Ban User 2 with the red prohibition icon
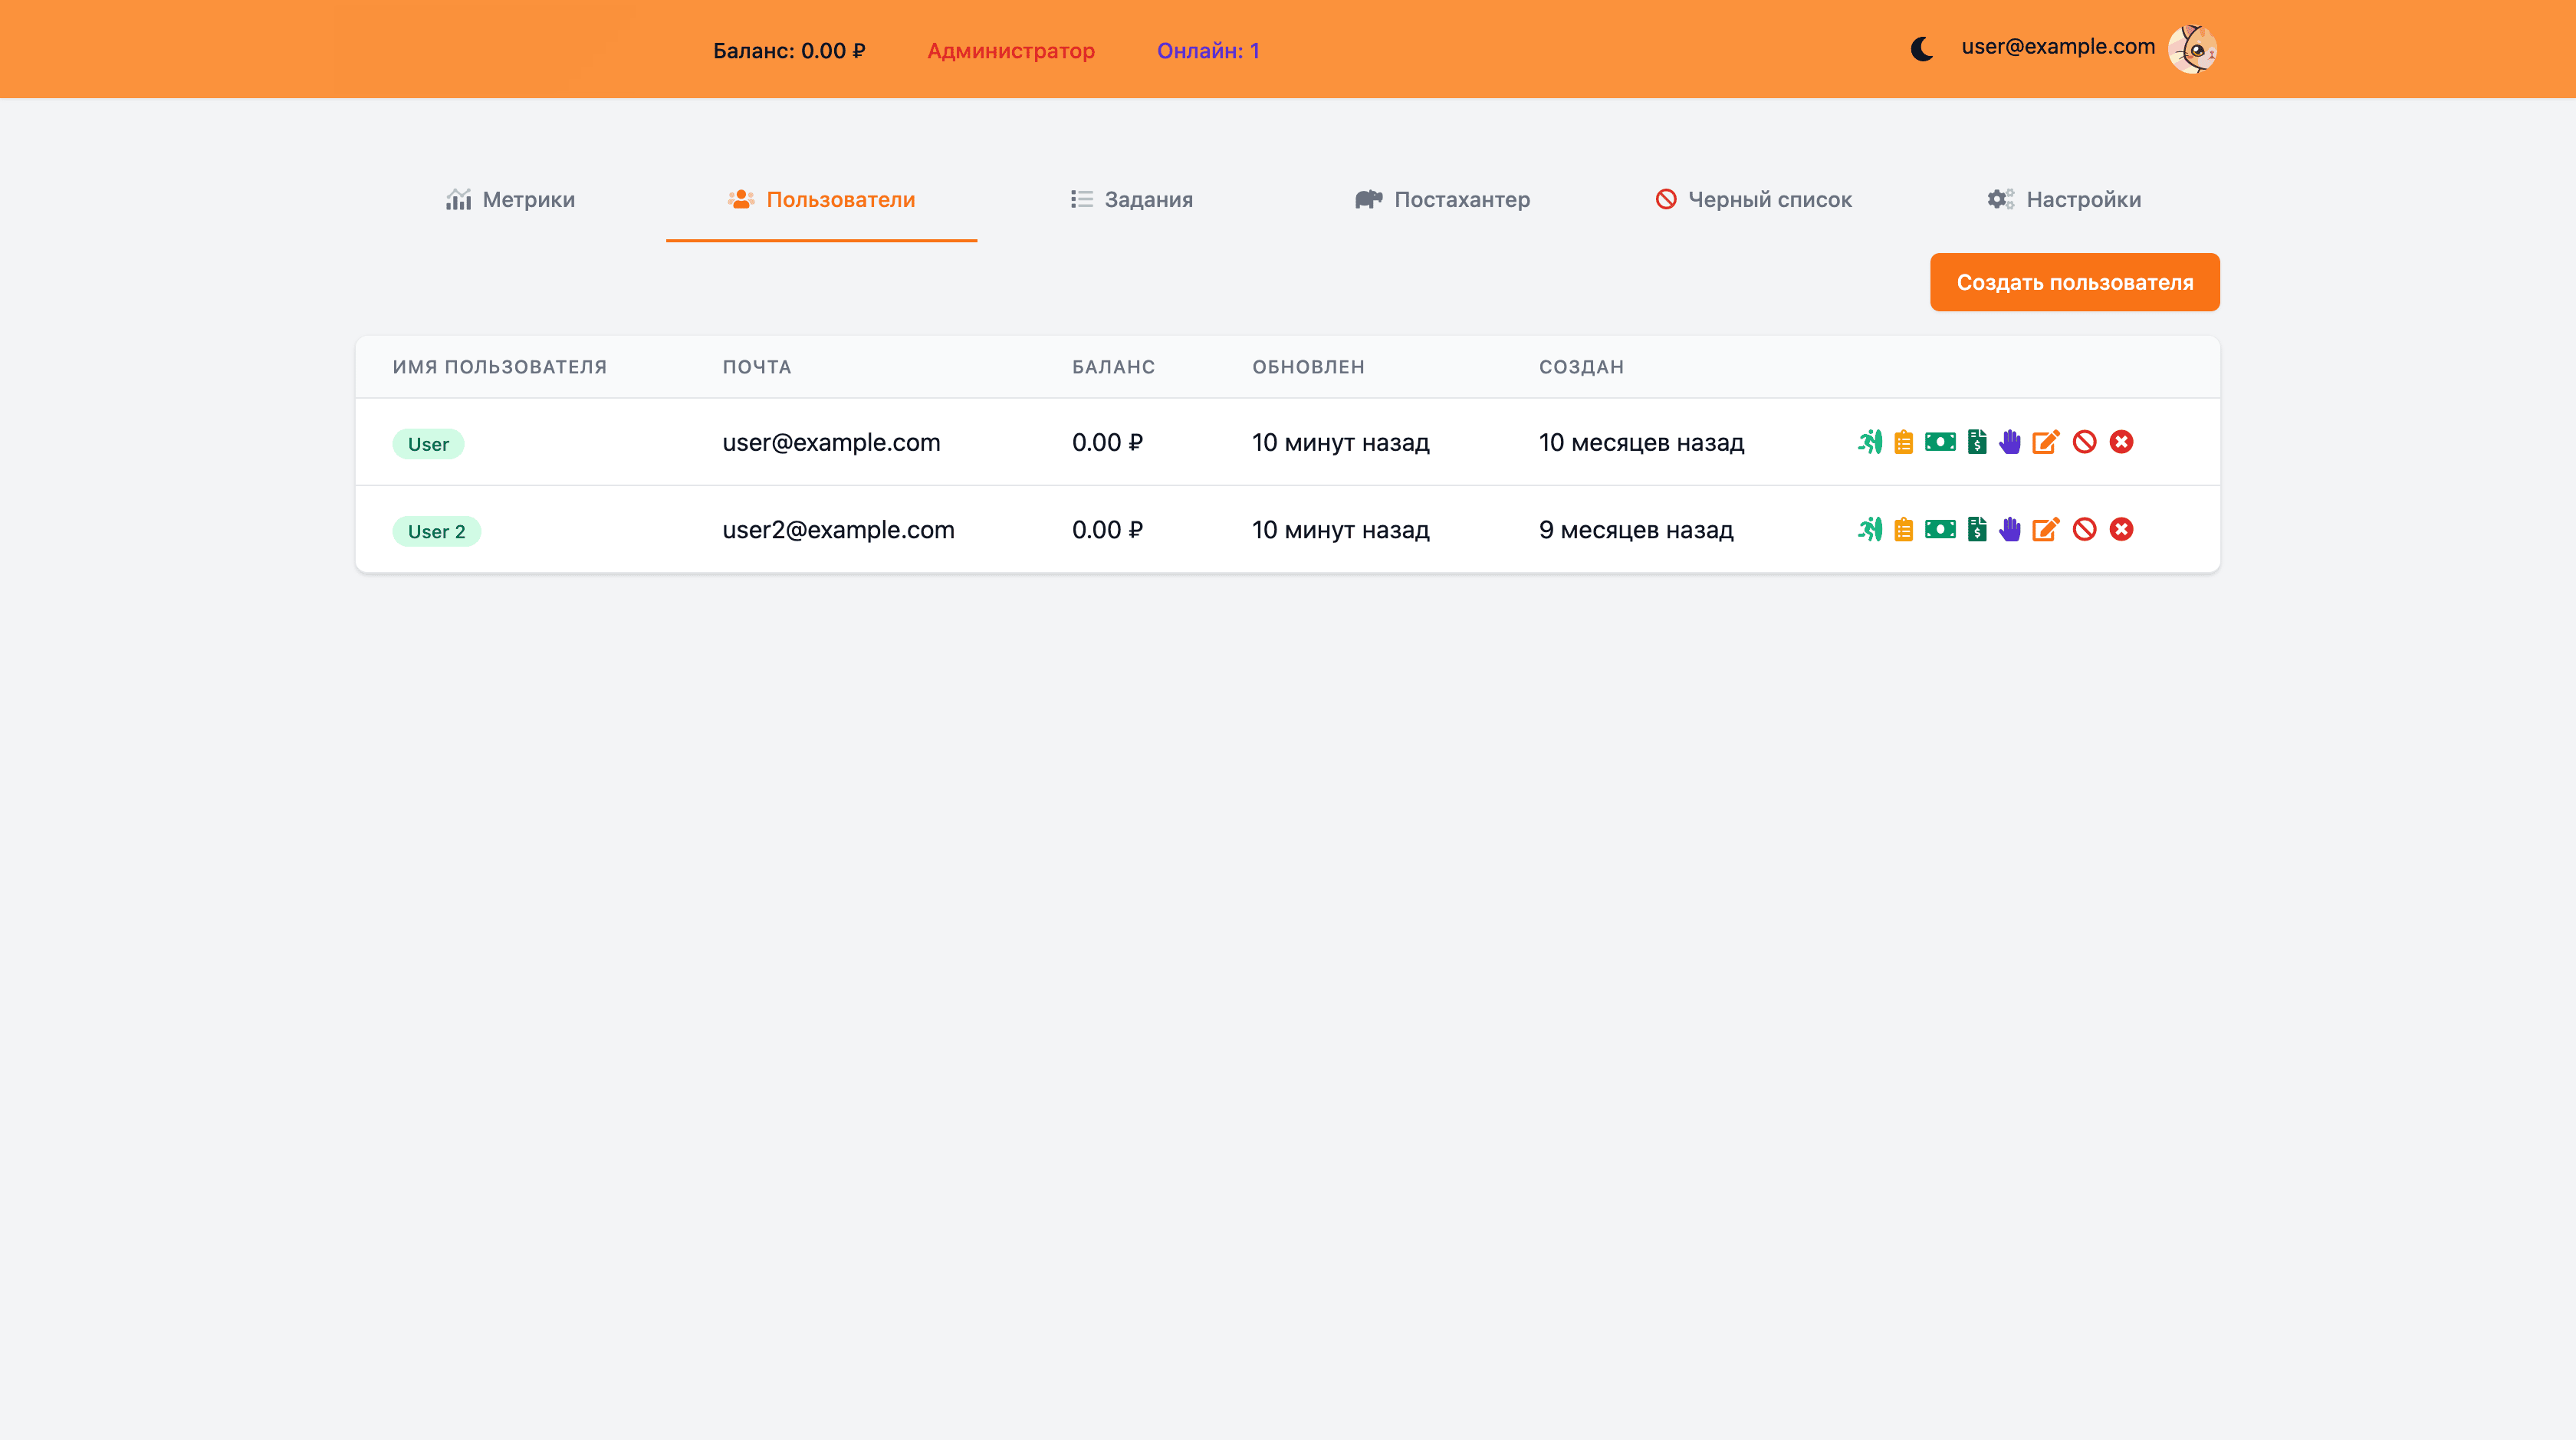Image resolution: width=2576 pixels, height=1440 pixels. 2084,529
